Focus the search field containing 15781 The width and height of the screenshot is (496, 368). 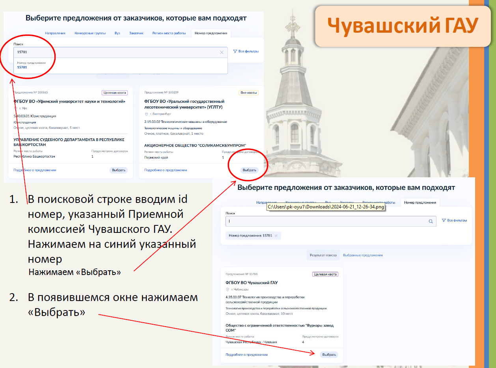pos(120,52)
